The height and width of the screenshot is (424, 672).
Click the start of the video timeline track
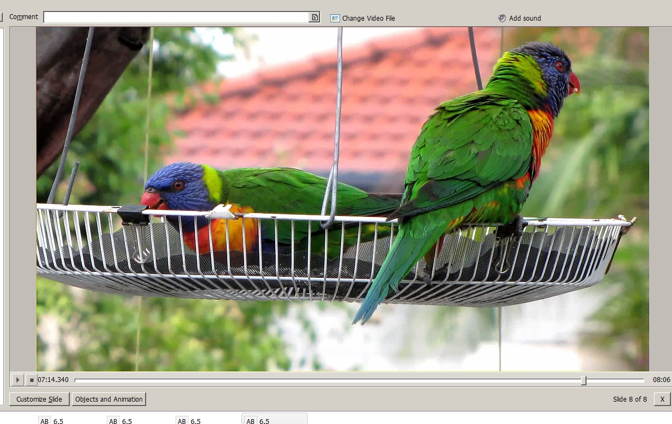[76, 380]
